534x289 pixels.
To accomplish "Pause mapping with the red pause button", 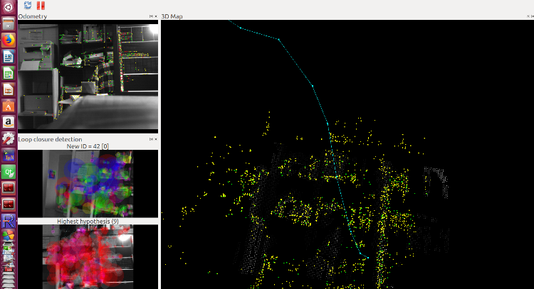I will tap(40, 6).
